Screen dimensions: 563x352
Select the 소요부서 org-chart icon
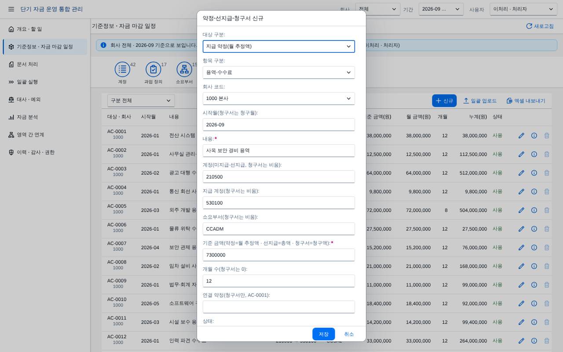click(x=184, y=70)
